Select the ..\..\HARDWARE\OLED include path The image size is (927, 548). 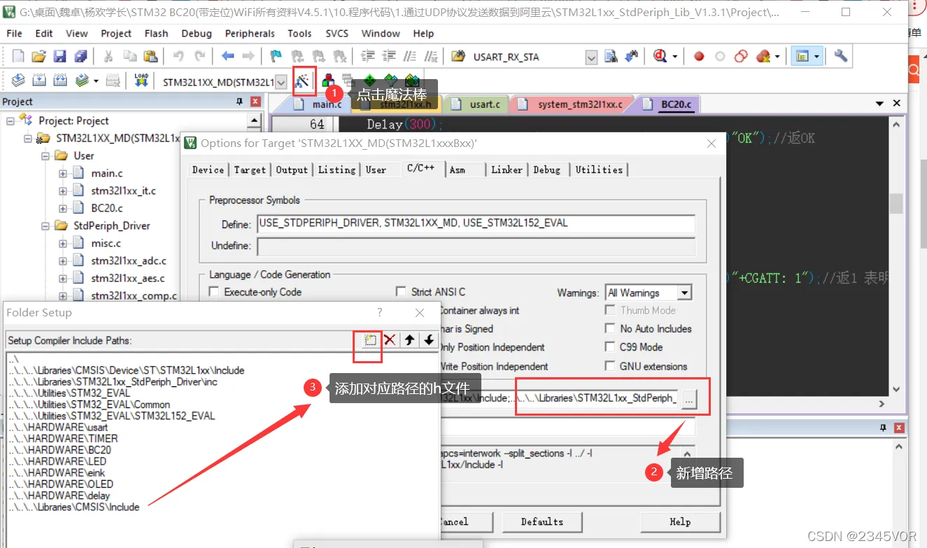tap(61, 484)
